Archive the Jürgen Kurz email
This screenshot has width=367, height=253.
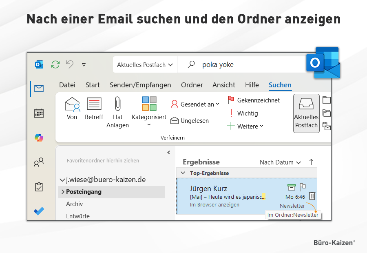pos(292,187)
